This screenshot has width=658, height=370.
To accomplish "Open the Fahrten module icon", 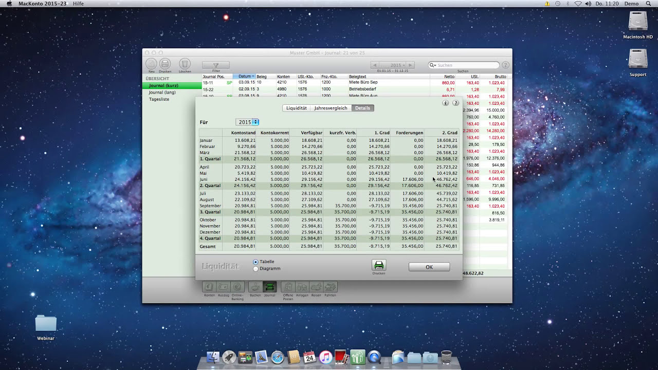I will pos(331,287).
